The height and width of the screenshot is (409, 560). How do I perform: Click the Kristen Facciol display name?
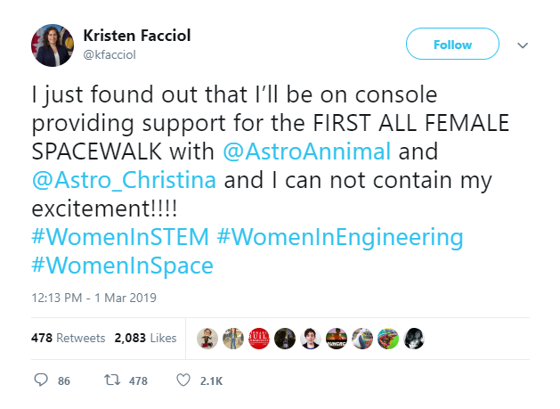coord(136,36)
